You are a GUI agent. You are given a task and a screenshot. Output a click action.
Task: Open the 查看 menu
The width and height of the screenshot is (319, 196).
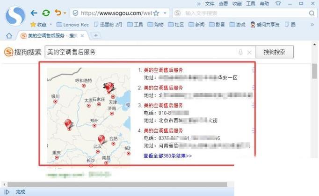[224, 4]
